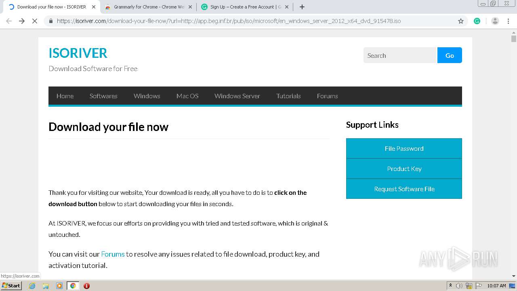Click the 10:07 AM system clock

(x=496, y=286)
